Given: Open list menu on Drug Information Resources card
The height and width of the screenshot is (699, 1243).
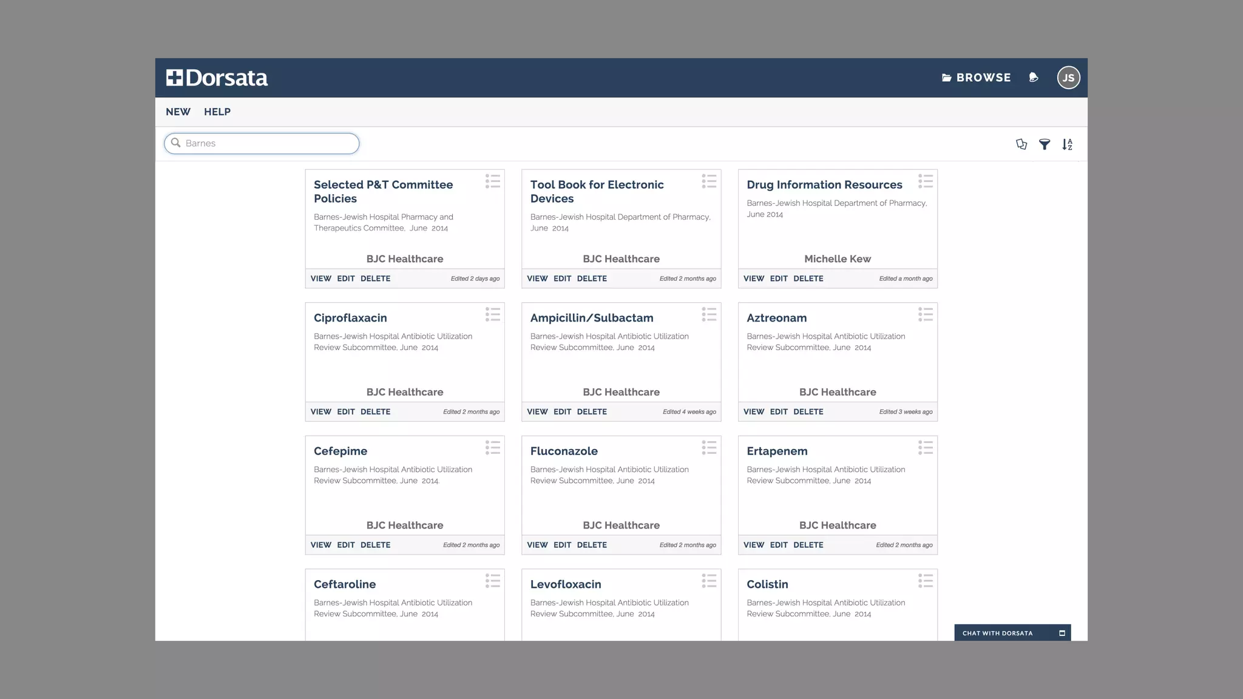Looking at the screenshot, I should click(x=926, y=181).
